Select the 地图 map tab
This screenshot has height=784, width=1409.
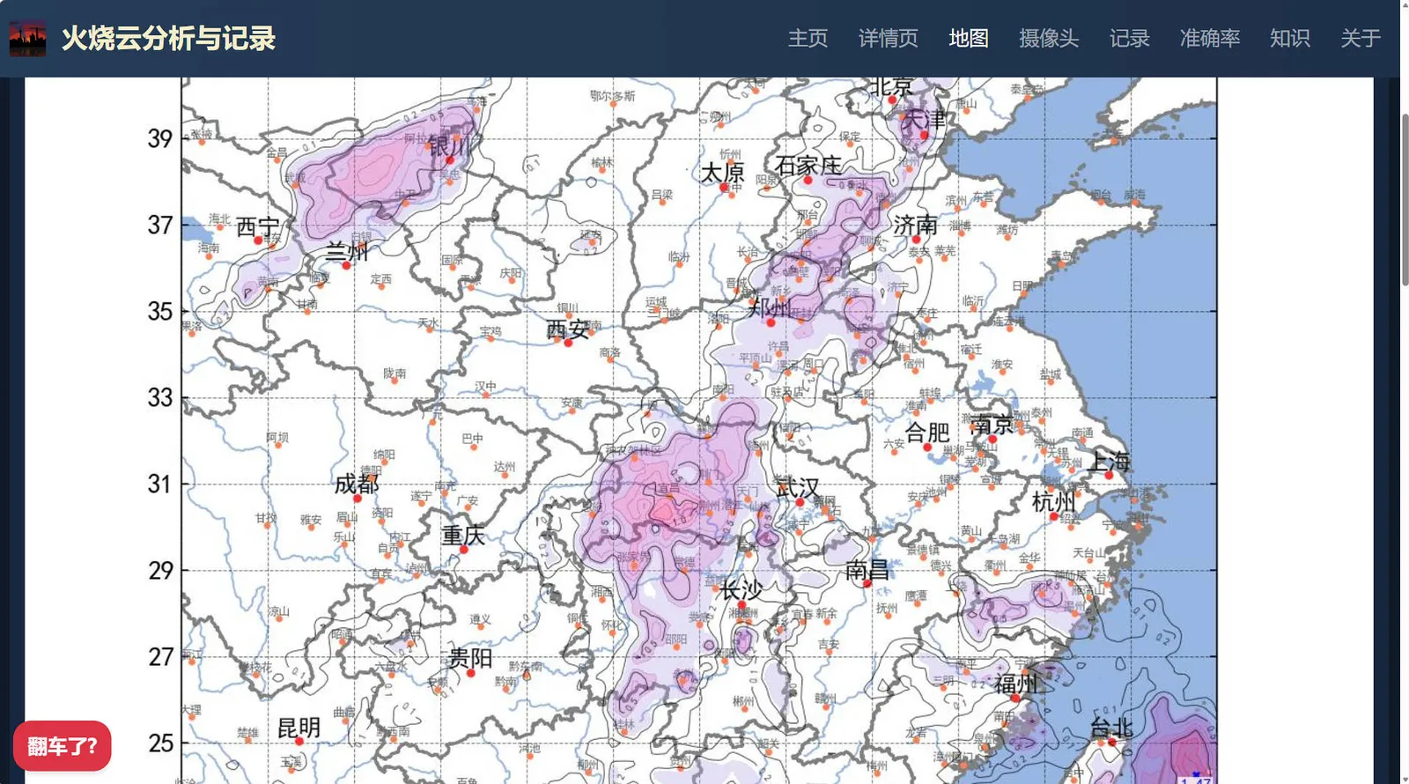point(968,39)
